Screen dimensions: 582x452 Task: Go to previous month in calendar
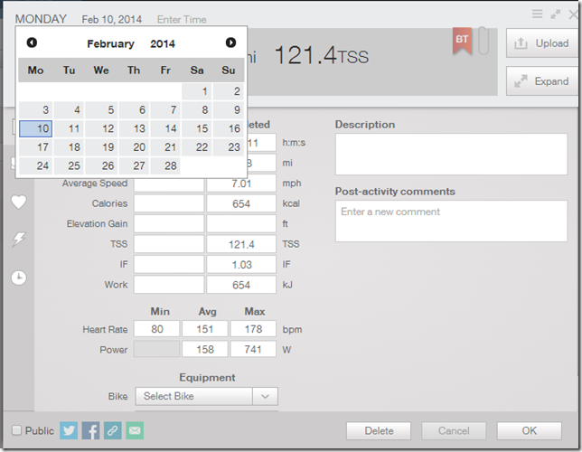33,42
